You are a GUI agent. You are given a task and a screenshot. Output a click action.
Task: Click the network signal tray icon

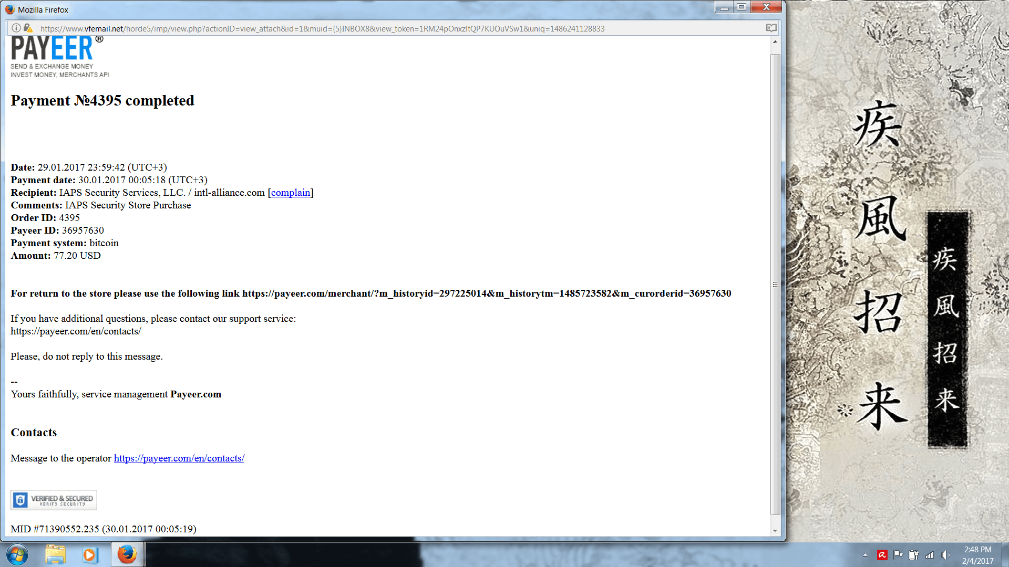tap(930, 555)
